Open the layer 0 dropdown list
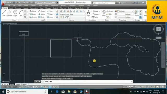 point(73,17)
